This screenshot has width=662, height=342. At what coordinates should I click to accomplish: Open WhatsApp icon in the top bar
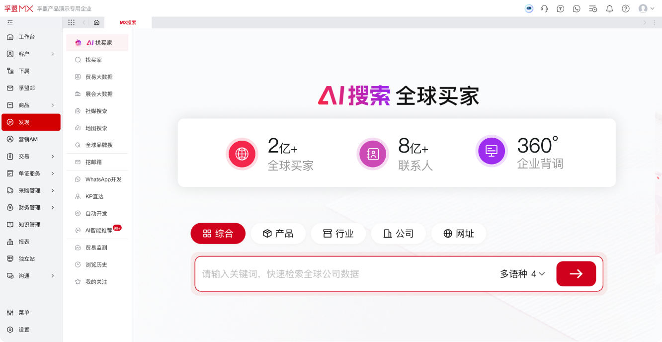pos(577,8)
